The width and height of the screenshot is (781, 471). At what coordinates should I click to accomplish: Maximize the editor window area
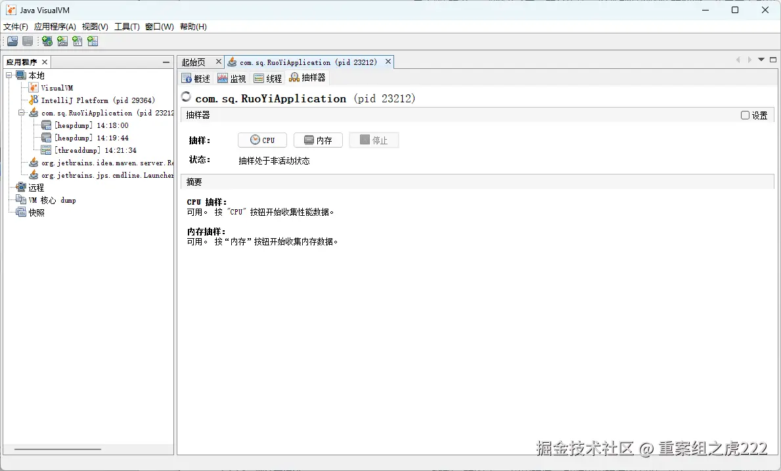(773, 60)
